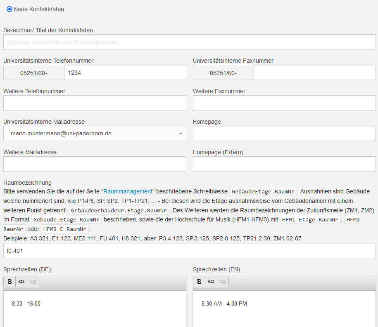Click the internal telephone number field with 1234

point(125,73)
